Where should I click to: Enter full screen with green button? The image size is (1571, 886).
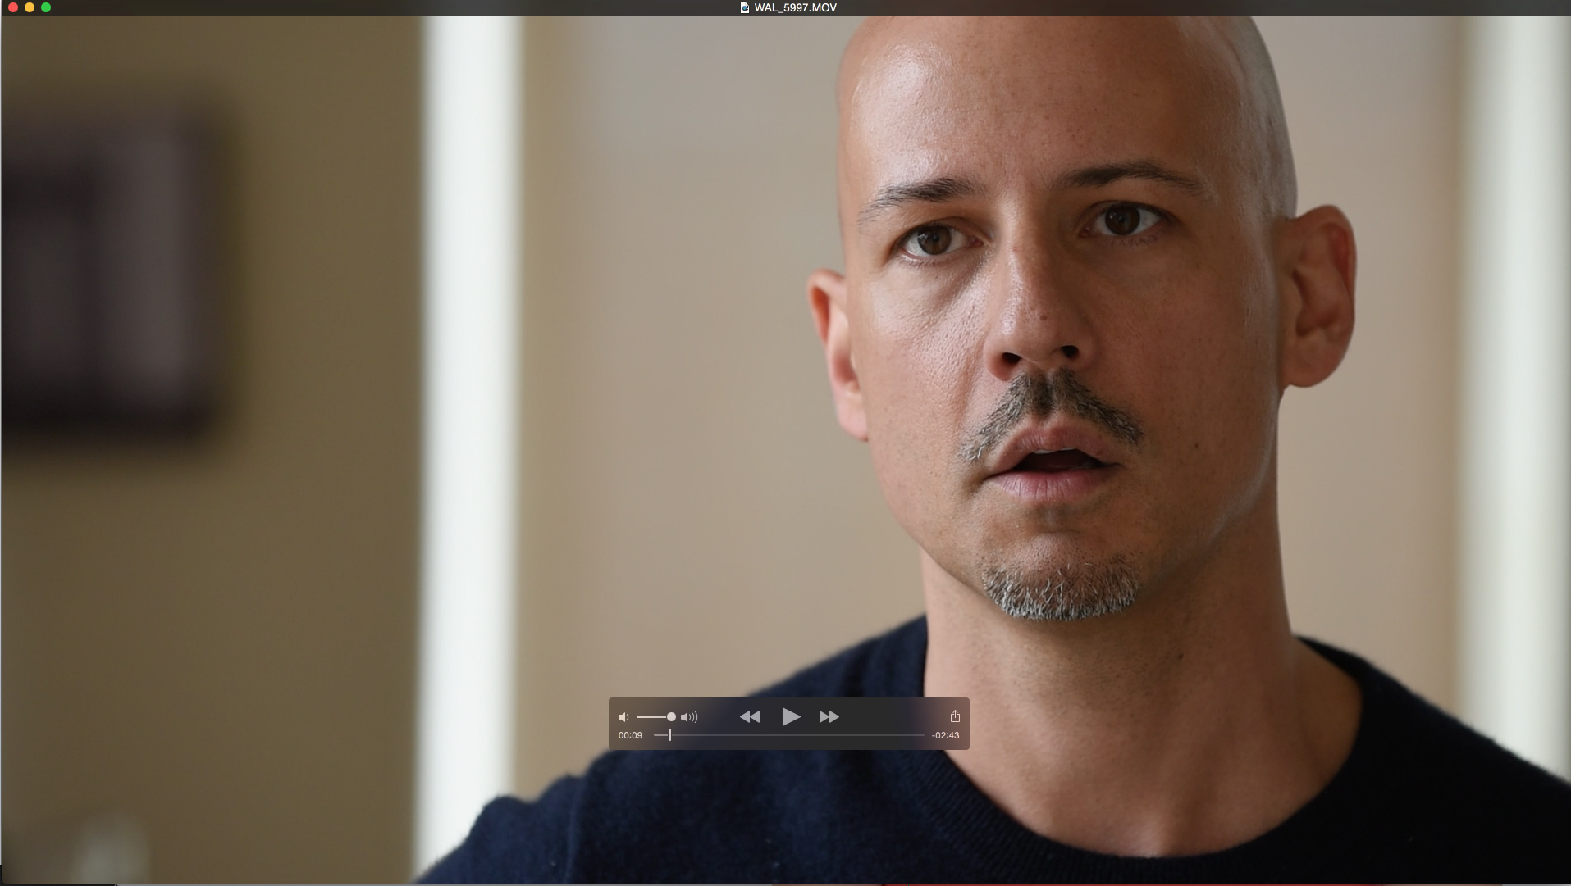pyautogui.click(x=46, y=7)
